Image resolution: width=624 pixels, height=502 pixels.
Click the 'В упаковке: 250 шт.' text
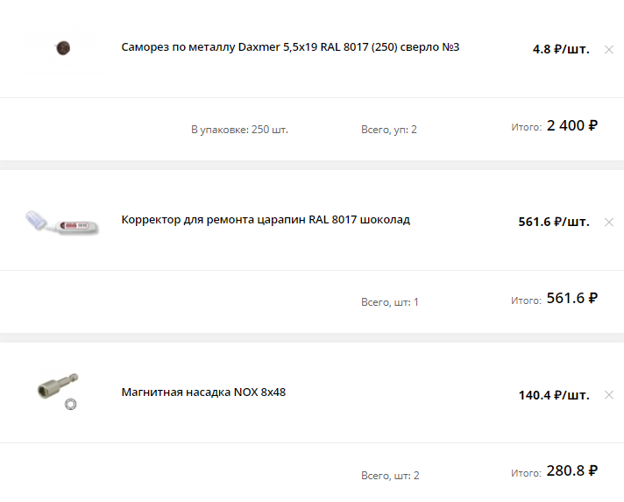click(239, 130)
